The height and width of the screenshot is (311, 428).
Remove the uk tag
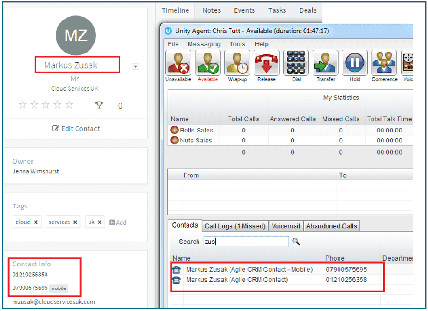point(99,222)
